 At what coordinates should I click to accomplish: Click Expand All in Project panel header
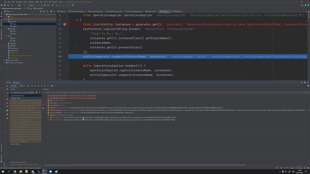pyautogui.click(x=44, y=12)
